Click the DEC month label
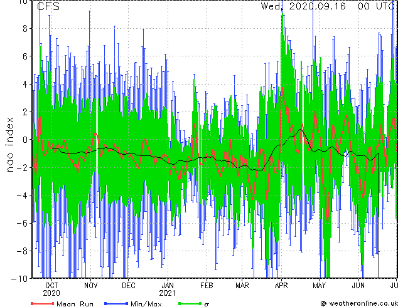This screenshot has height=307, width=398. [129, 286]
